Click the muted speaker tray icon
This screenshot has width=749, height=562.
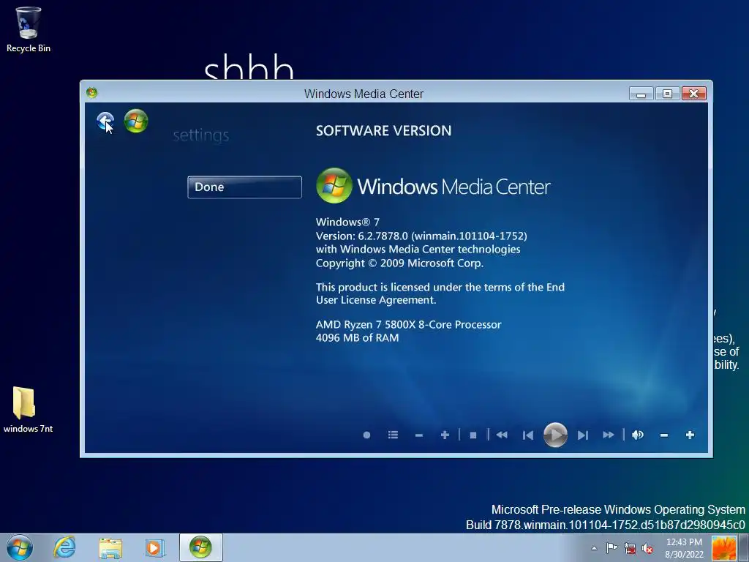647,548
